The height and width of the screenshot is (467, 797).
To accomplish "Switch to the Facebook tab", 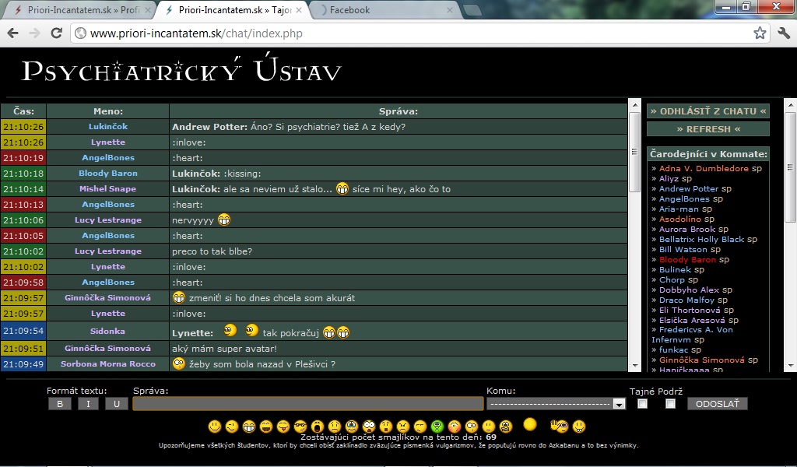I will (374, 10).
